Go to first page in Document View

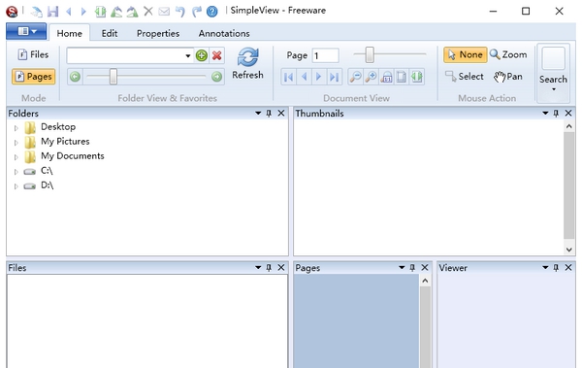(x=288, y=77)
